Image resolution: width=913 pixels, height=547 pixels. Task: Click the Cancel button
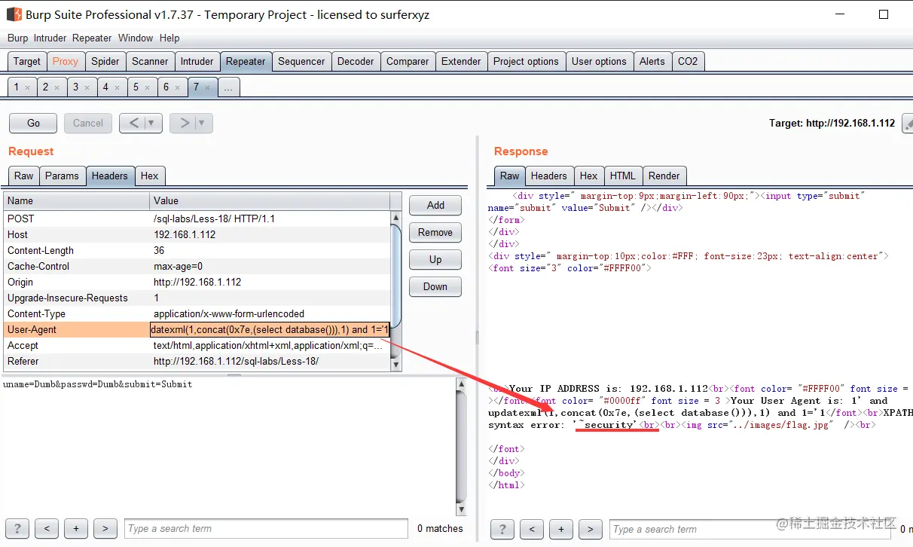88,123
